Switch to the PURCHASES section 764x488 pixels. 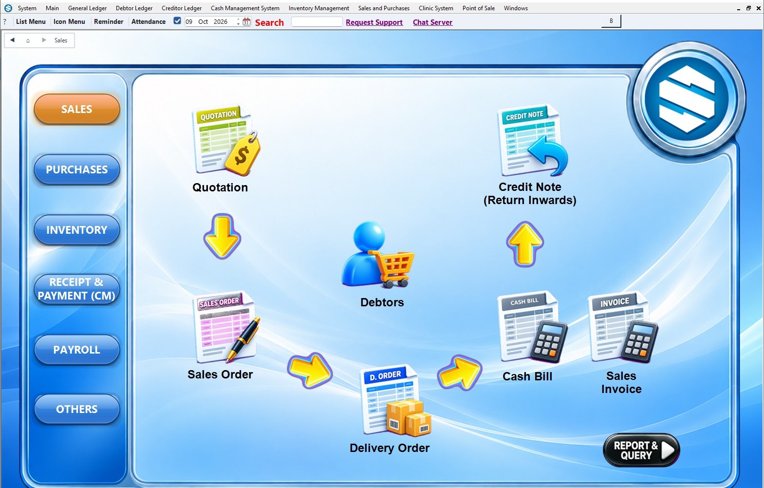[77, 169]
